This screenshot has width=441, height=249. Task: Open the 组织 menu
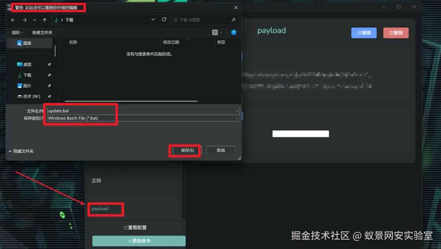[17, 33]
